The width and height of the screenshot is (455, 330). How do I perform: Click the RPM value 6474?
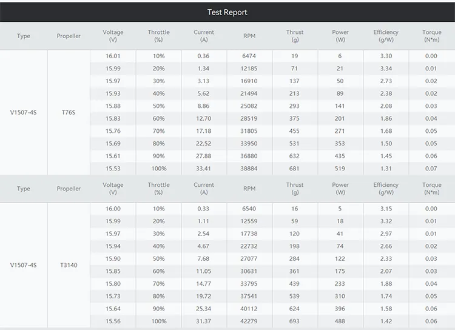(x=249, y=56)
